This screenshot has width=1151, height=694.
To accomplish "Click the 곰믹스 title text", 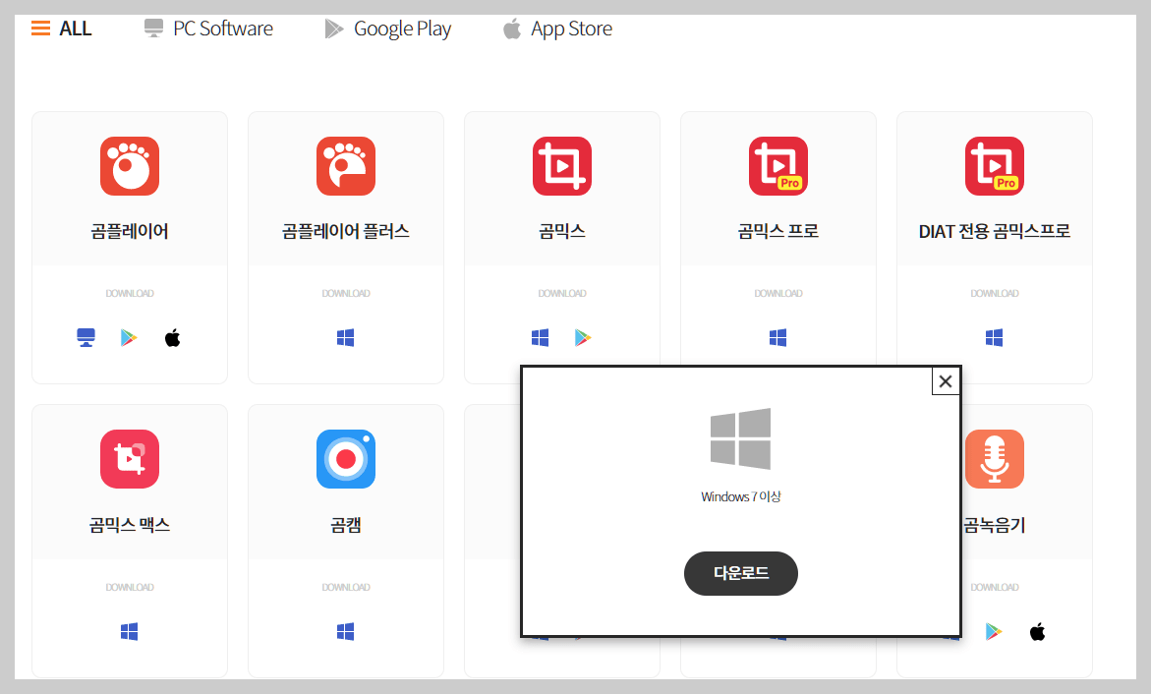I will click(562, 231).
